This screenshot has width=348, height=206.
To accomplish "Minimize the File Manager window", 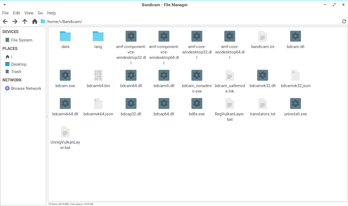I will coord(325,5).
